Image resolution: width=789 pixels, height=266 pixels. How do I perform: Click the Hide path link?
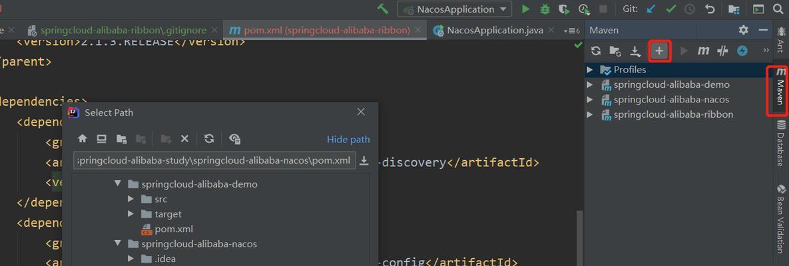(x=348, y=139)
